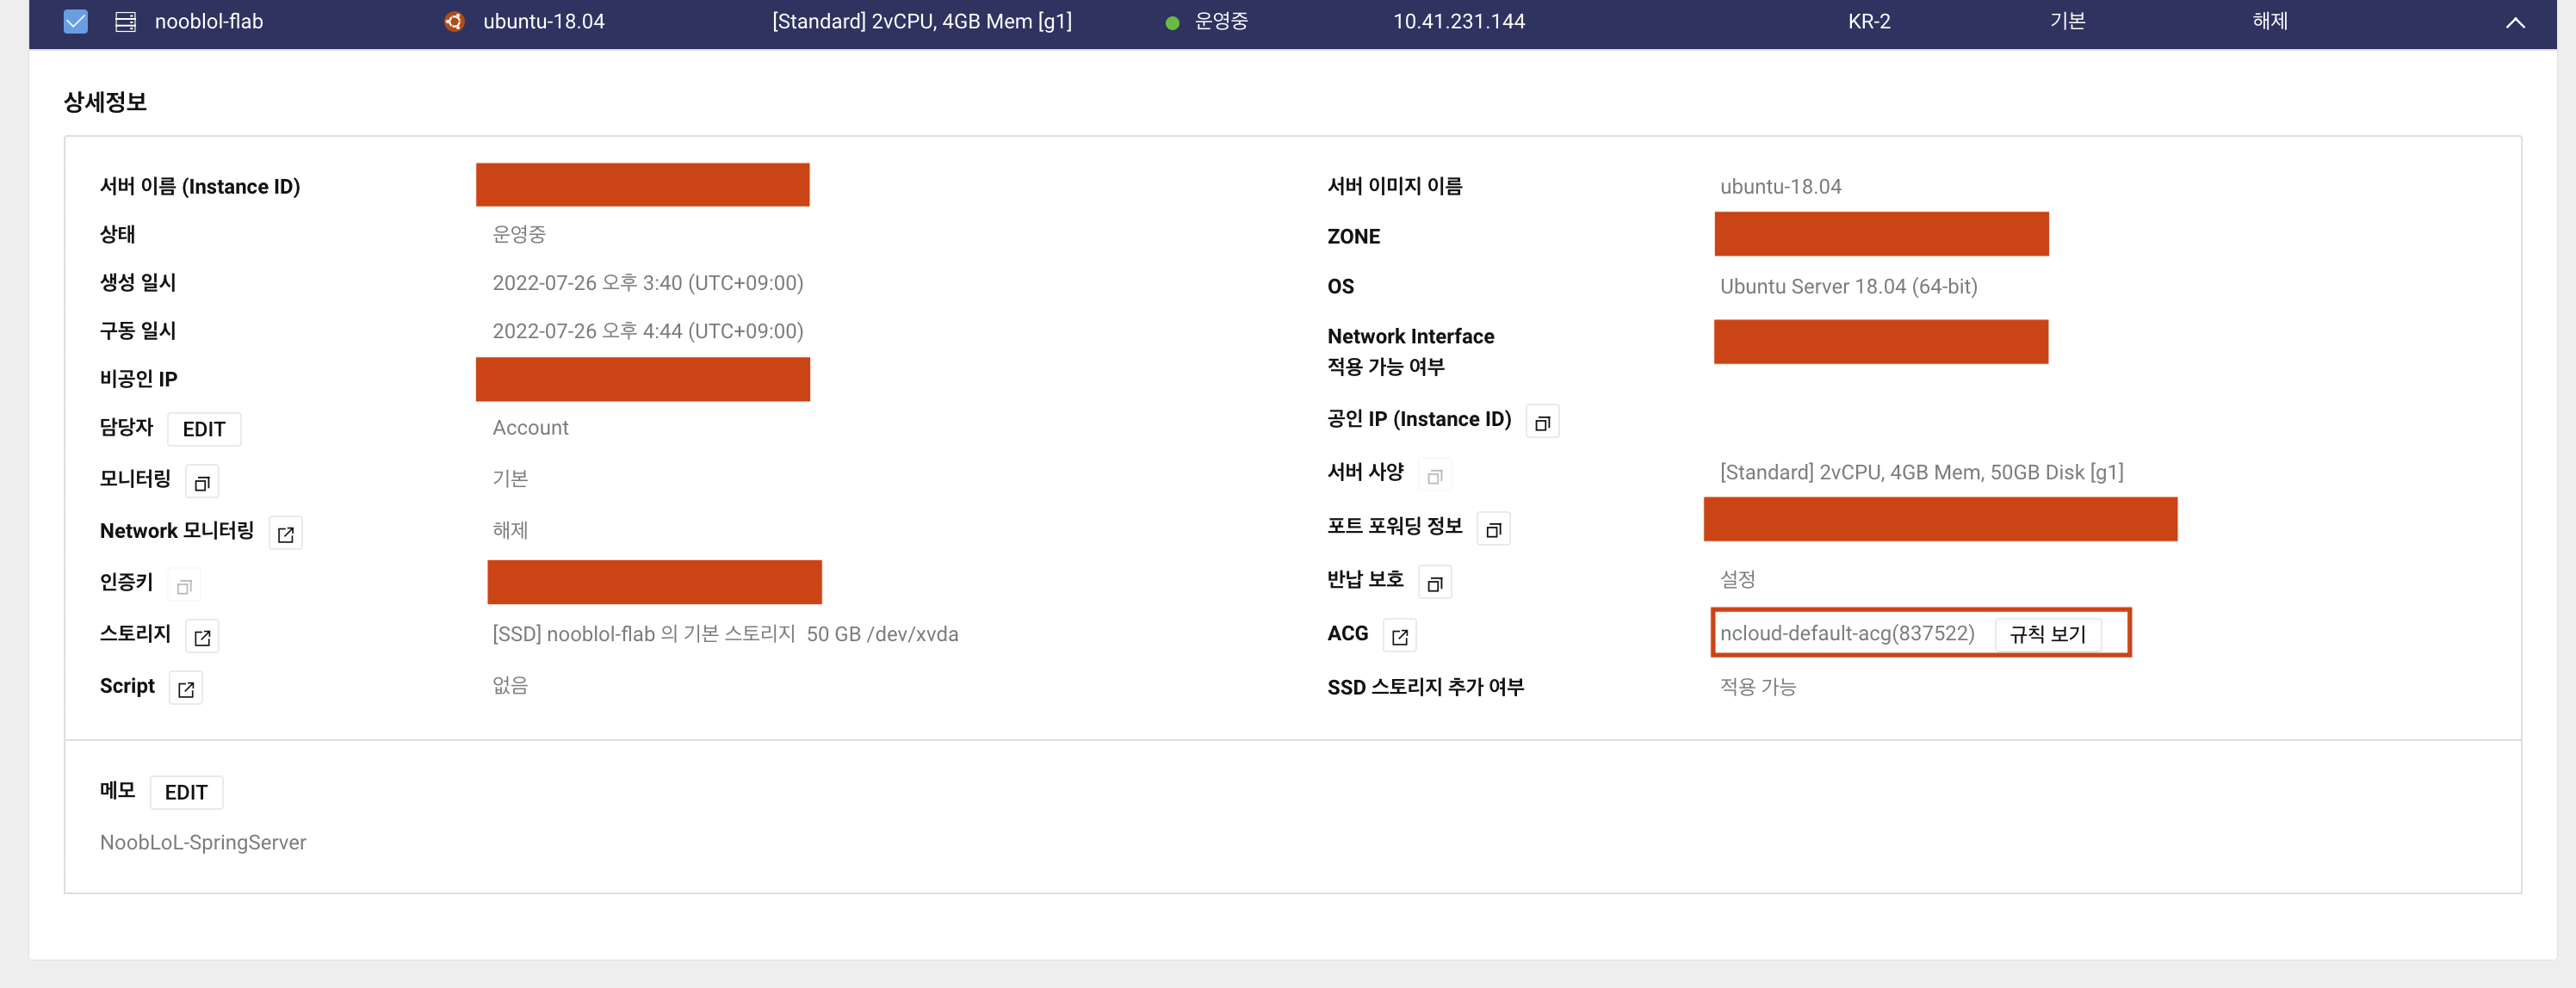Click the 규칙 보기 button
This screenshot has height=988, width=2576.
2047,634
